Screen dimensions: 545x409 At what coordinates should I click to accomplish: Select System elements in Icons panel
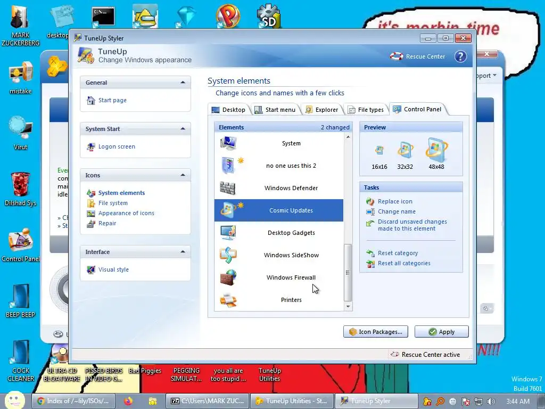tap(121, 193)
